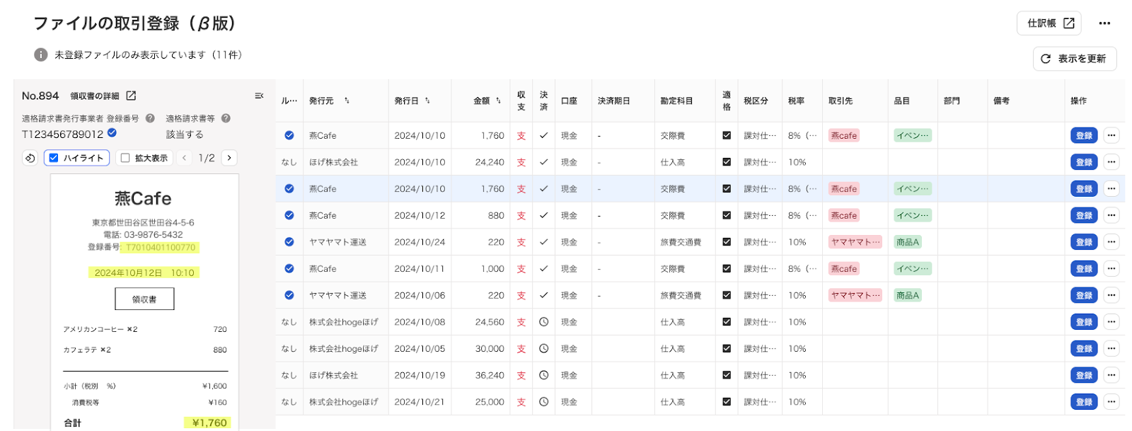1132x431 pixels.
Task: Open more actions for 2024/10/12 row
Action: (1111, 215)
